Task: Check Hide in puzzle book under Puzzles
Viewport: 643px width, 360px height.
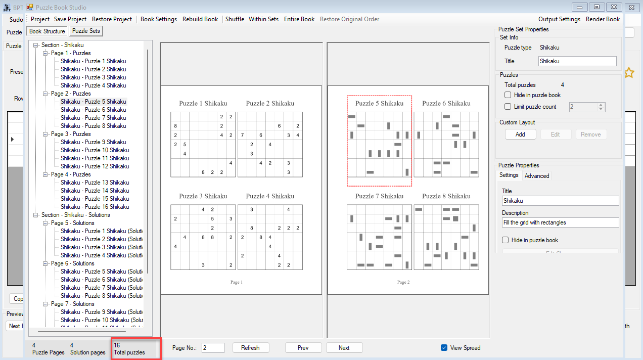Action: [508, 95]
